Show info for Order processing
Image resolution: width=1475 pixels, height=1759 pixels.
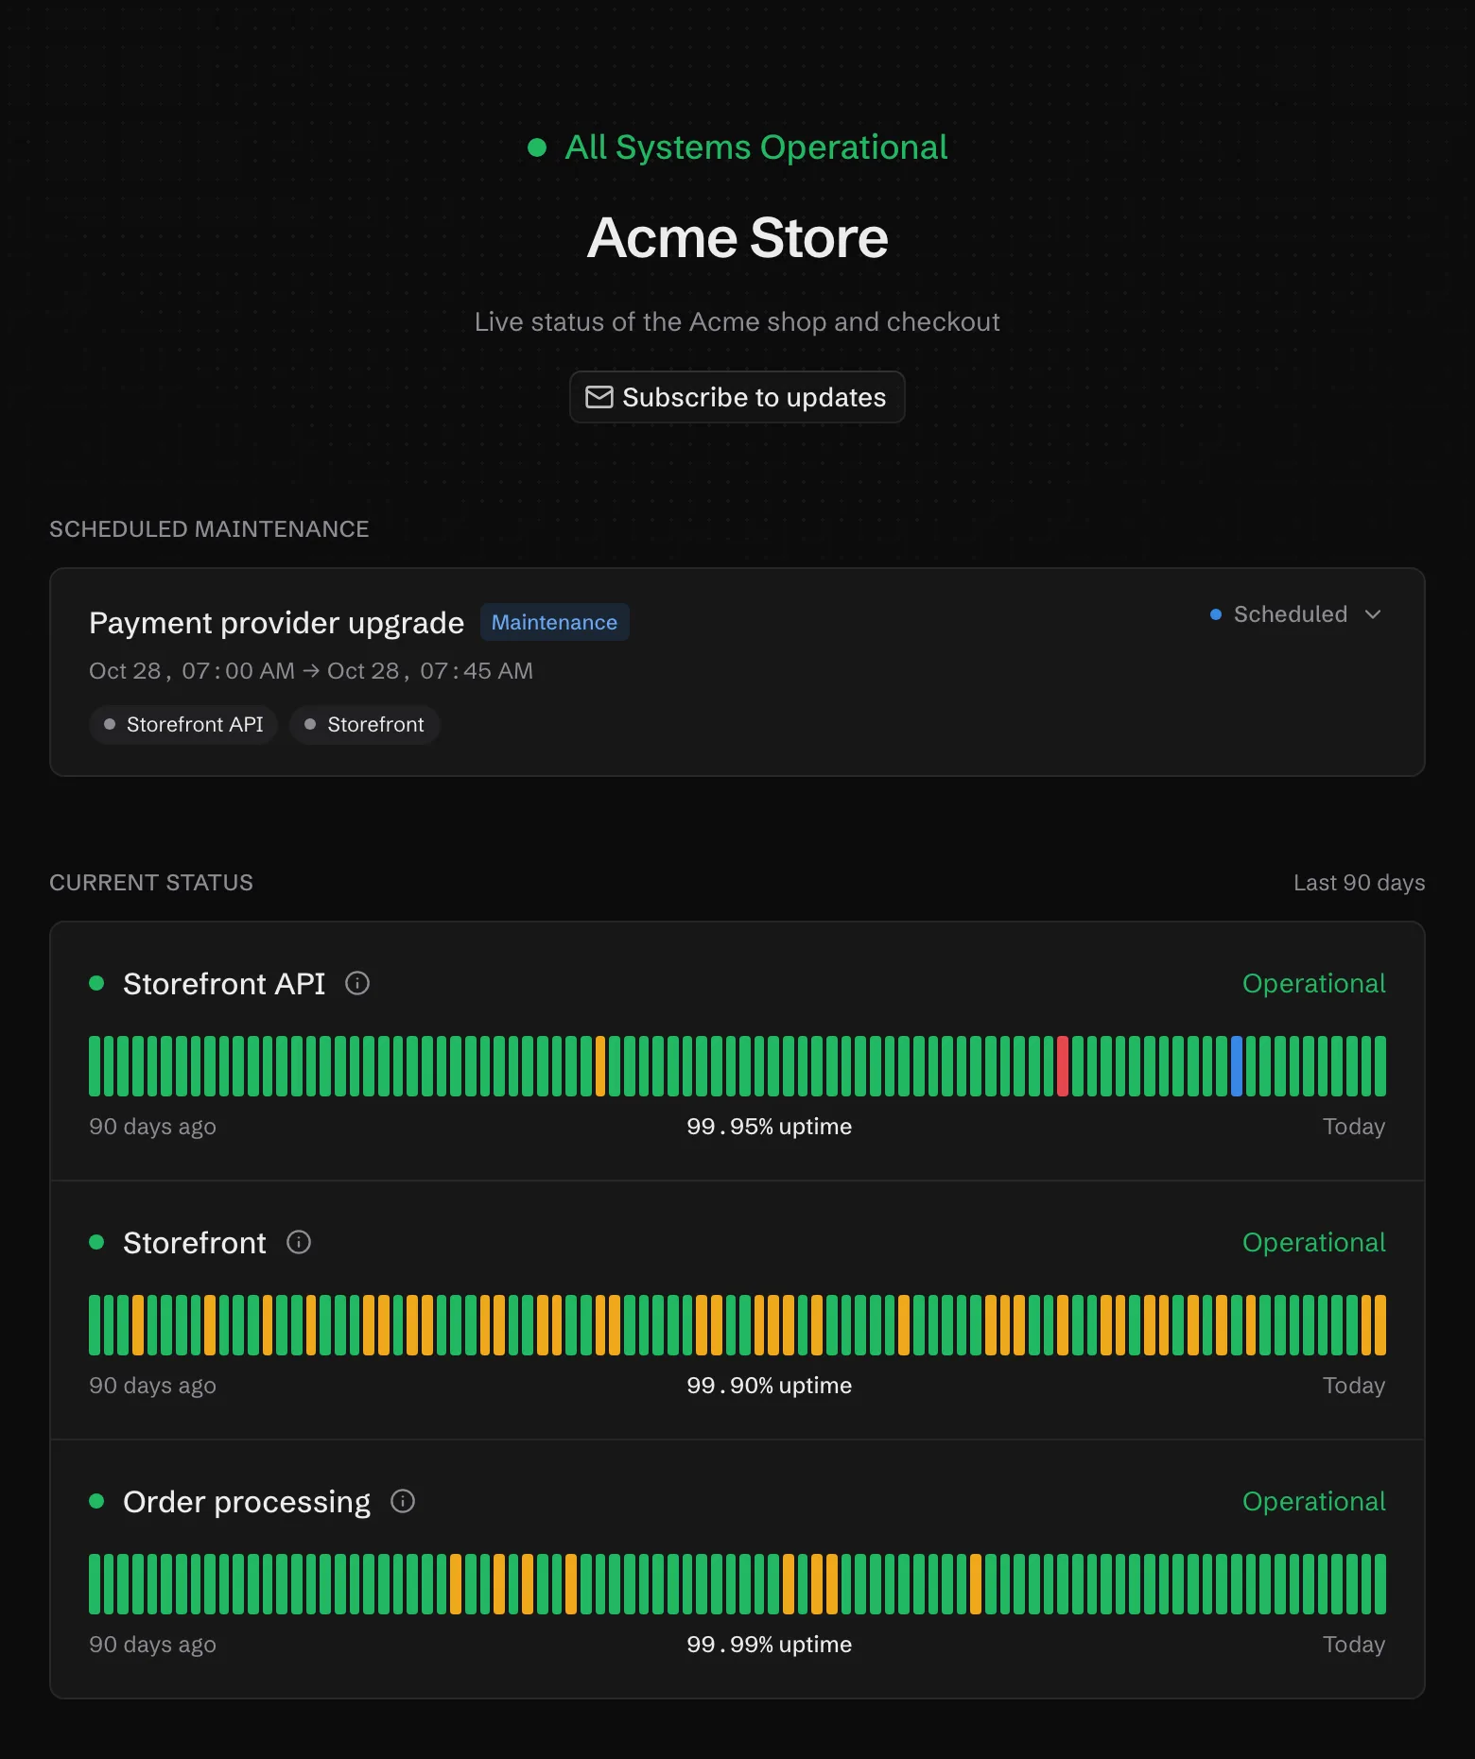[403, 1501]
